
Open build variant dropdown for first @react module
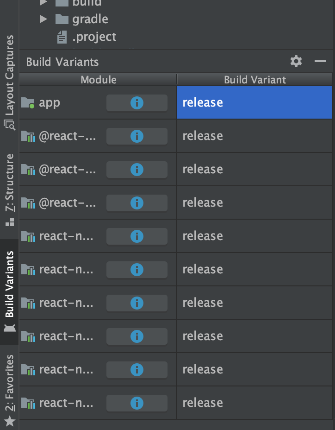point(254,136)
